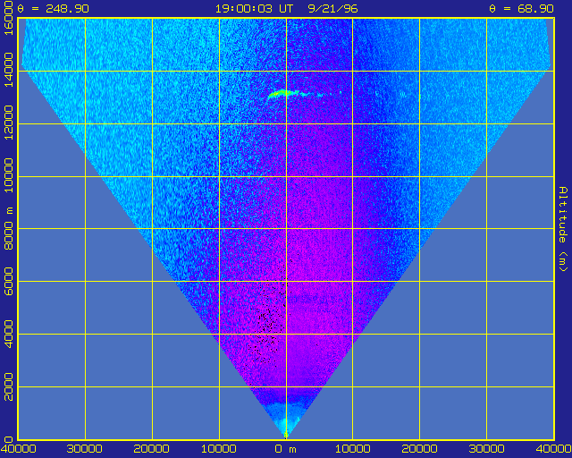Click the lidar origin point at scan apex
This screenshot has height=458, width=572.
click(286, 435)
